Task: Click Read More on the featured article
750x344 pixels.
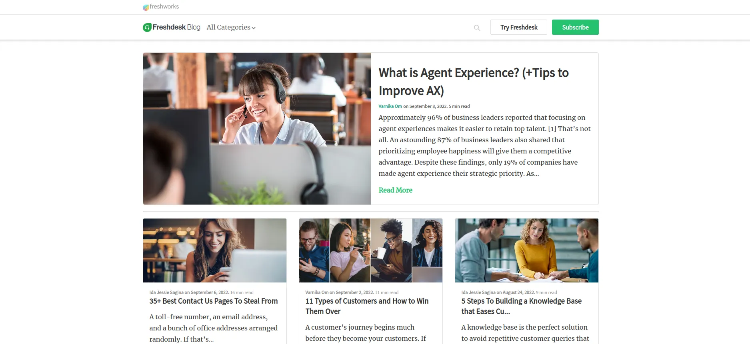Action: click(x=396, y=190)
